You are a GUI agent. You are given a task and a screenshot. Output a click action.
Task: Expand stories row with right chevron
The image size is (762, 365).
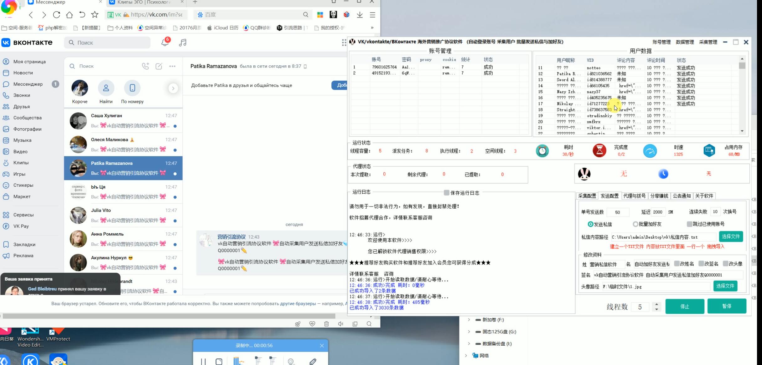point(173,88)
